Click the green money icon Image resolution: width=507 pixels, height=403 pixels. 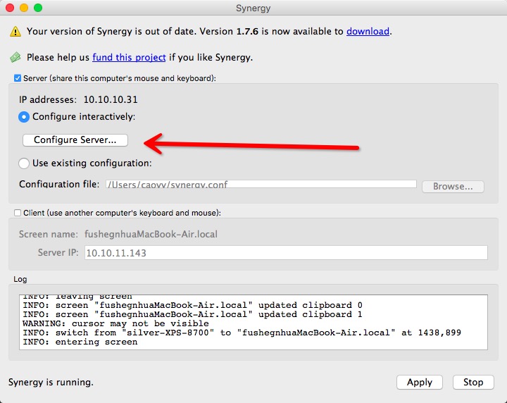tap(15, 57)
